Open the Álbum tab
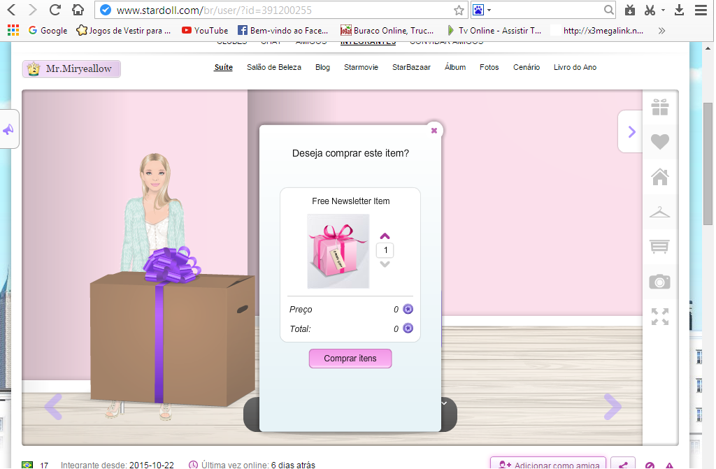The image size is (716, 469). 455,67
